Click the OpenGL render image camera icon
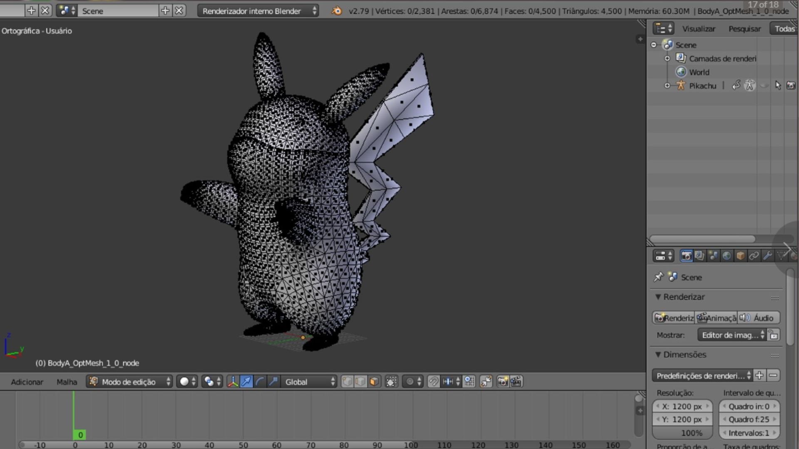 point(503,382)
